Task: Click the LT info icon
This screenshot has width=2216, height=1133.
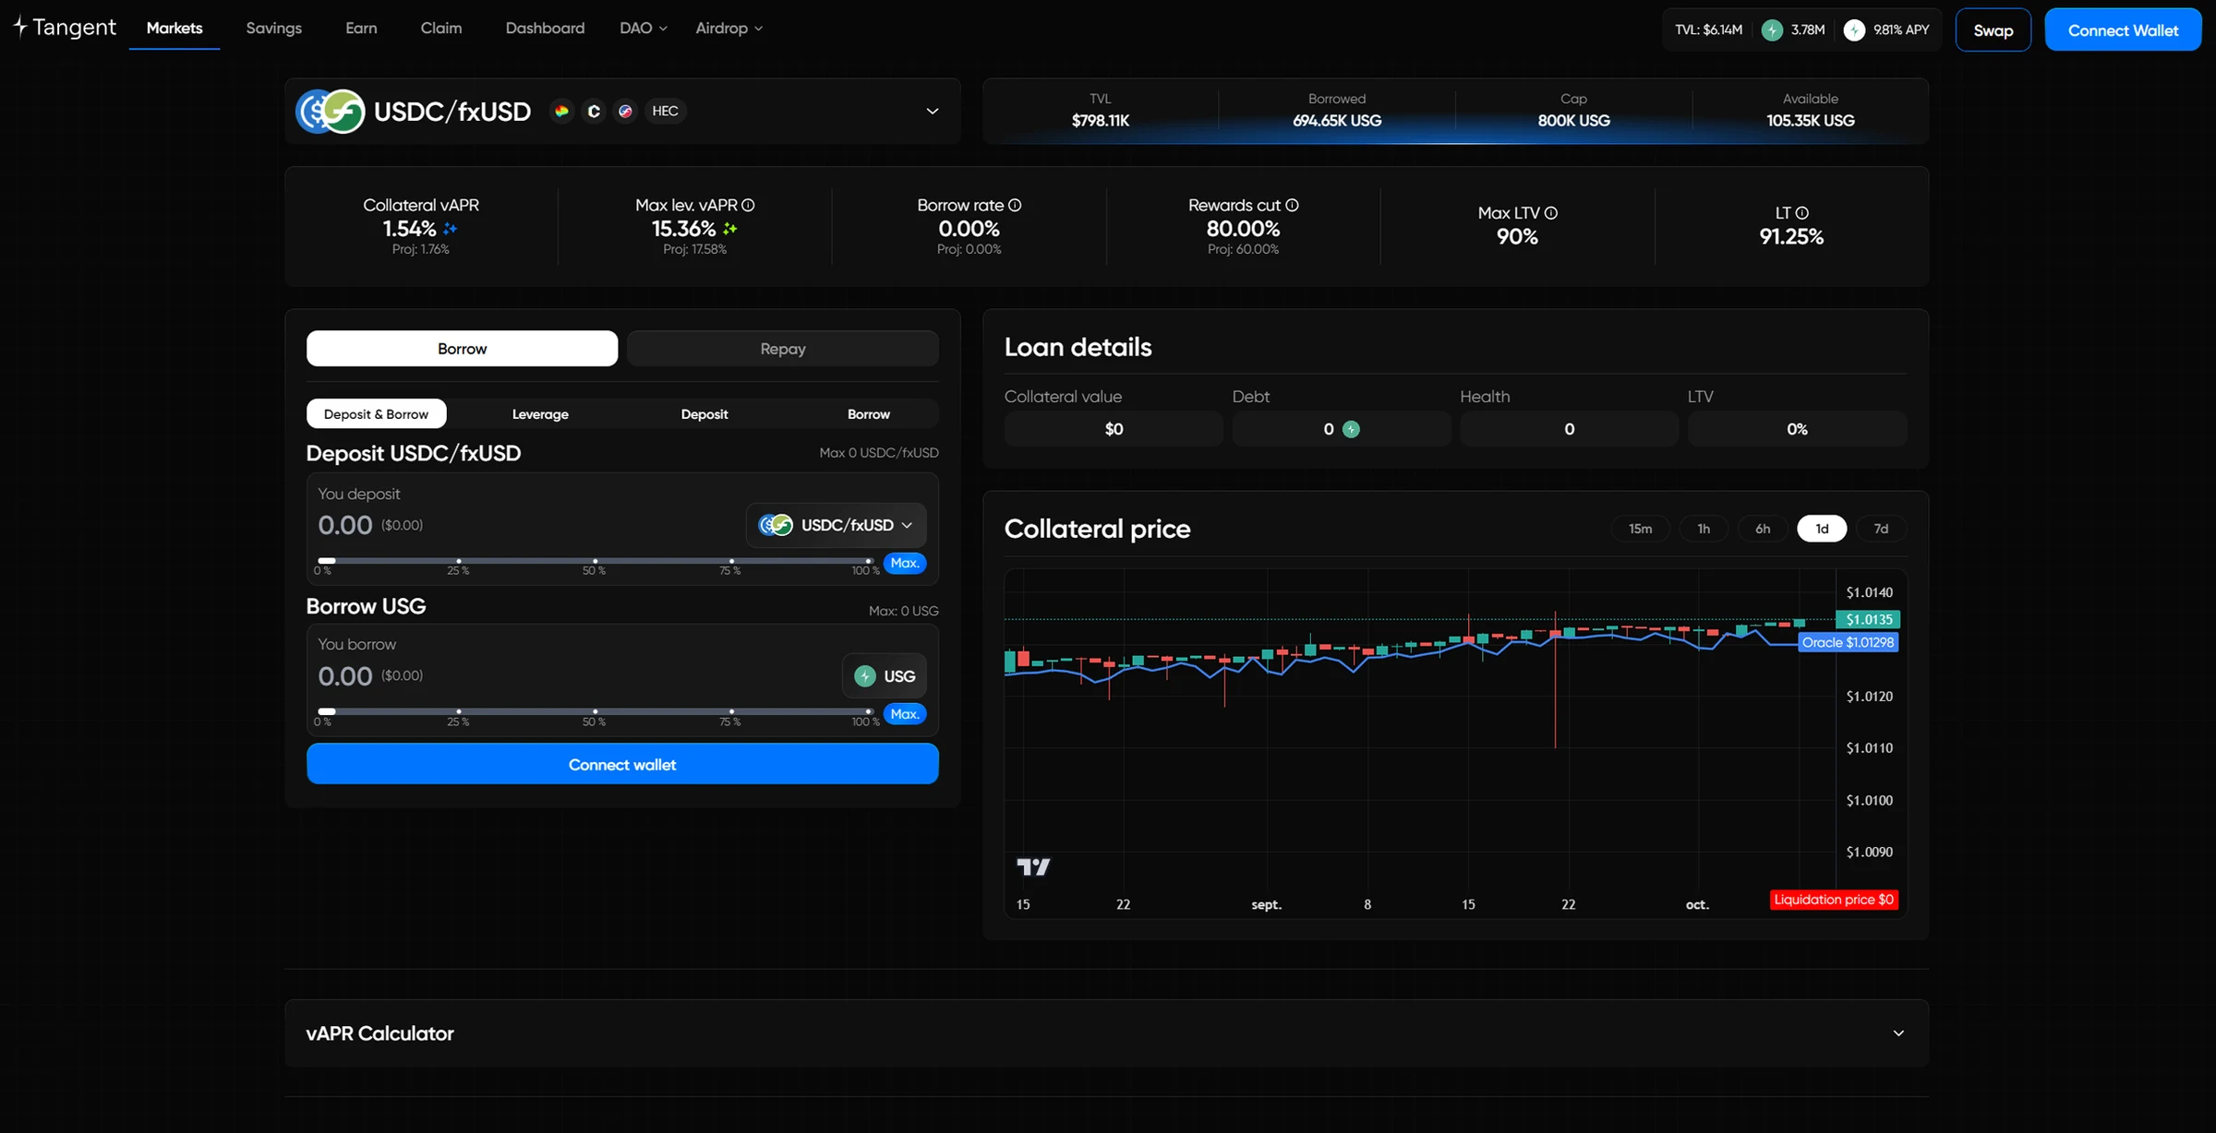Action: coord(1801,213)
